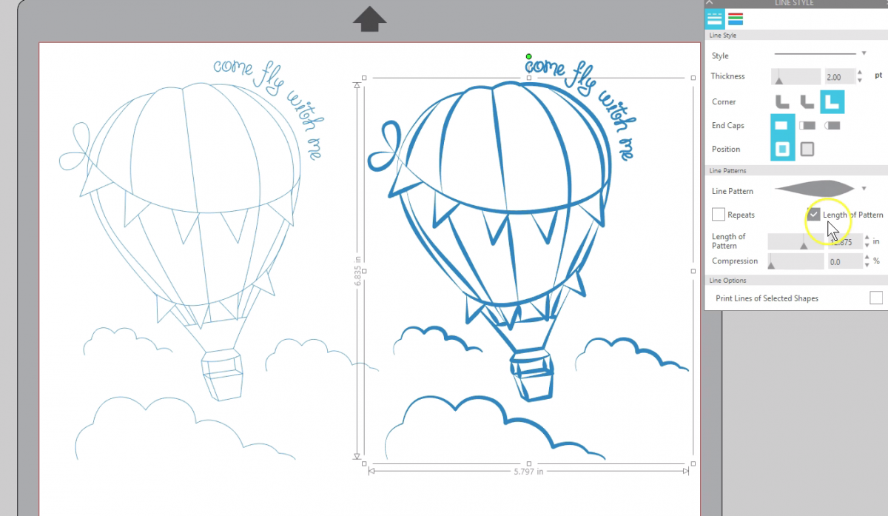The height and width of the screenshot is (516, 888).
Task: Click the Length of Pattern value field
Action: click(845, 241)
